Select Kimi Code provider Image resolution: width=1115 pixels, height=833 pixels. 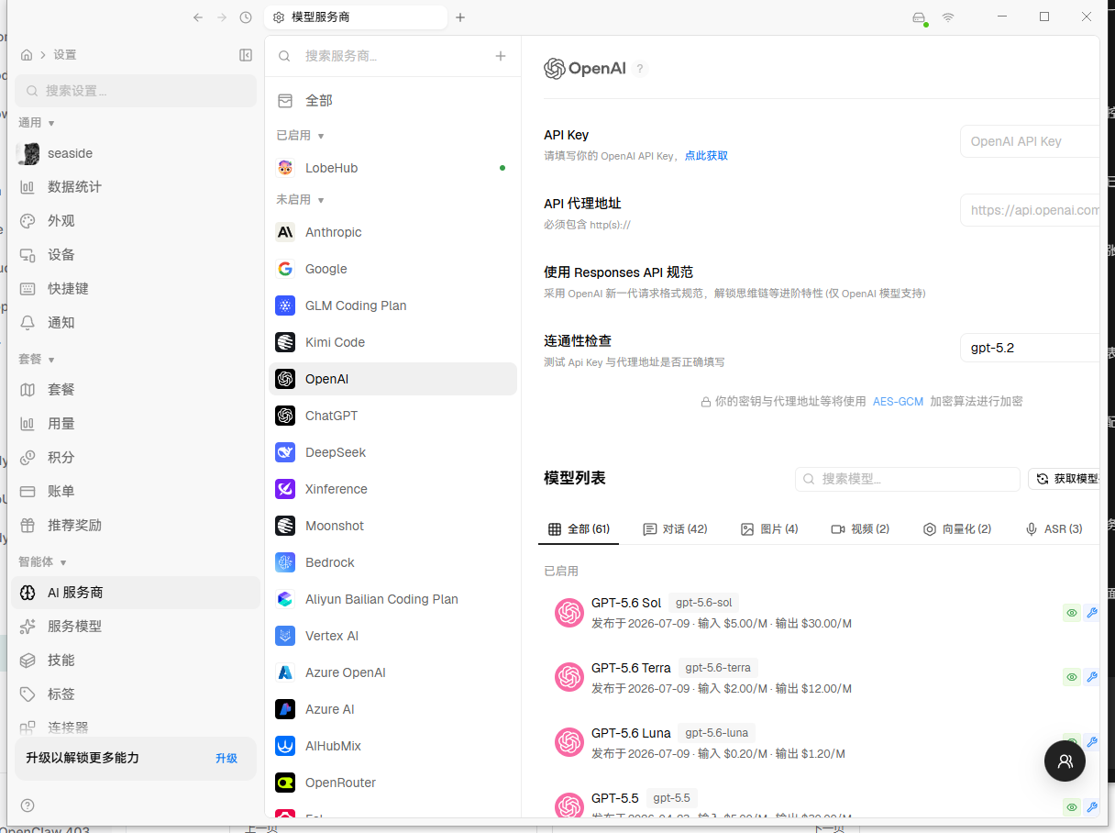pyautogui.click(x=392, y=342)
